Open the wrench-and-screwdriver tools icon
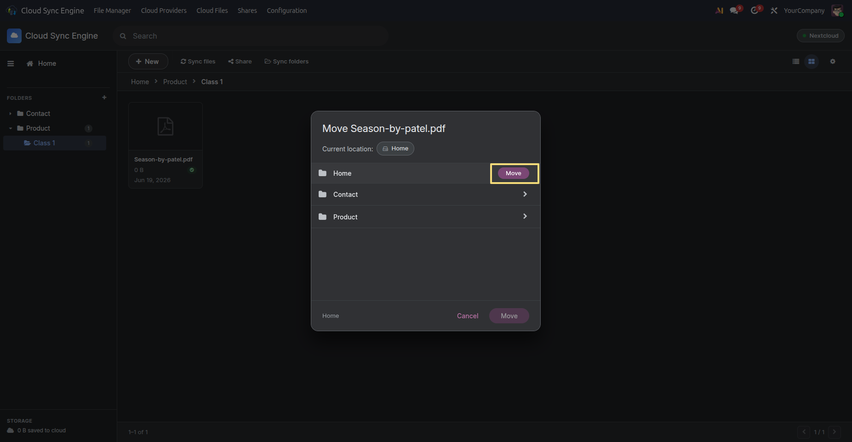The height and width of the screenshot is (442, 852). coord(774,11)
